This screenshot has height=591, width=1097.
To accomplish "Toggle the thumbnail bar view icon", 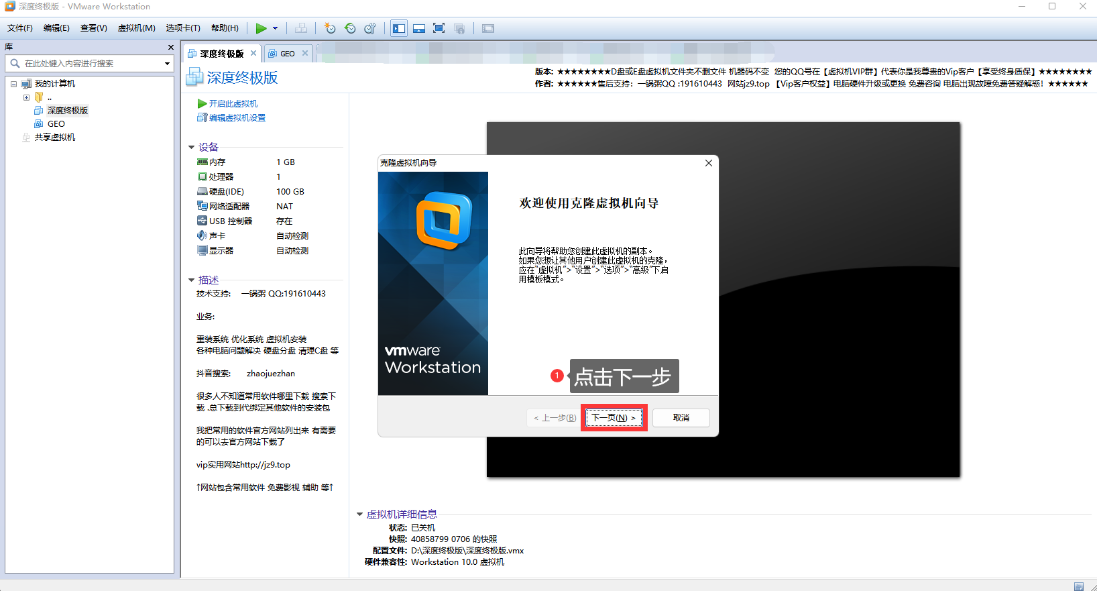I will pos(419,28).
